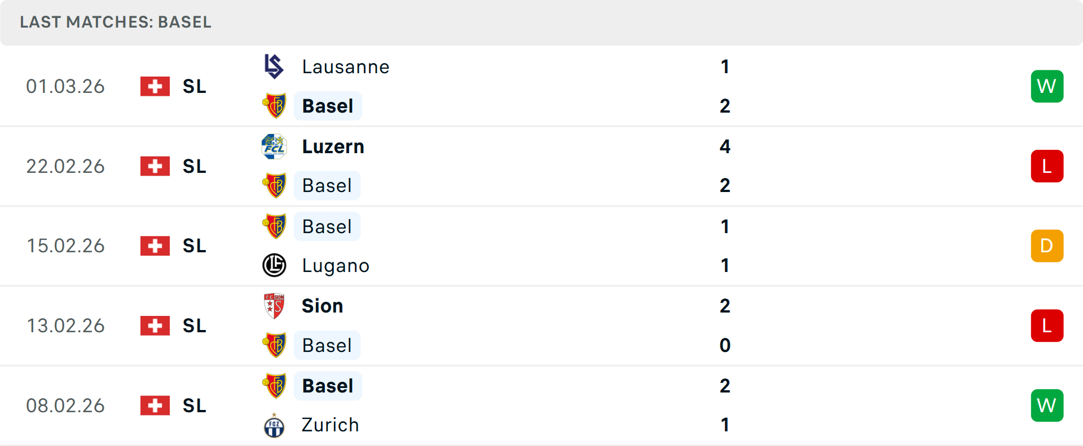Click the Basel crest in the Lausanne match
Image resolution: width=1083 pixels, height=446 pixels.
[274, 106]
